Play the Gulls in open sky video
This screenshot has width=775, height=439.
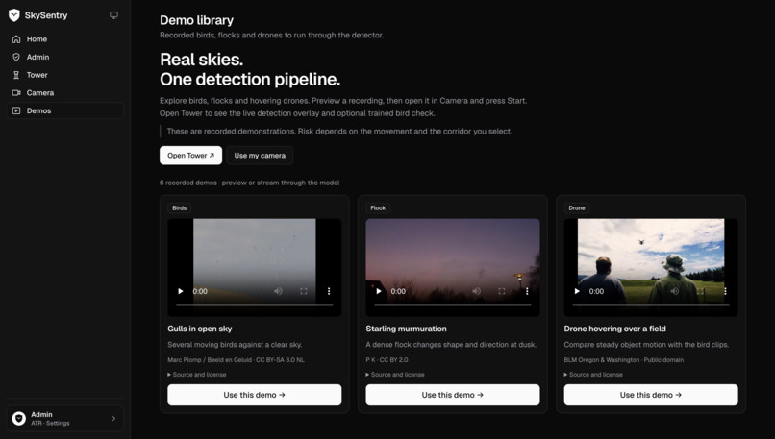181,291
